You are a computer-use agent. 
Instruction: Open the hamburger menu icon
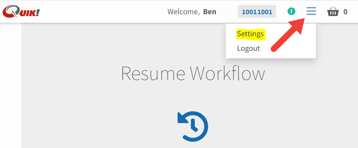click(311, 11)
